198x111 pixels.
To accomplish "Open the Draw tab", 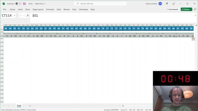I will coord(28,10).
